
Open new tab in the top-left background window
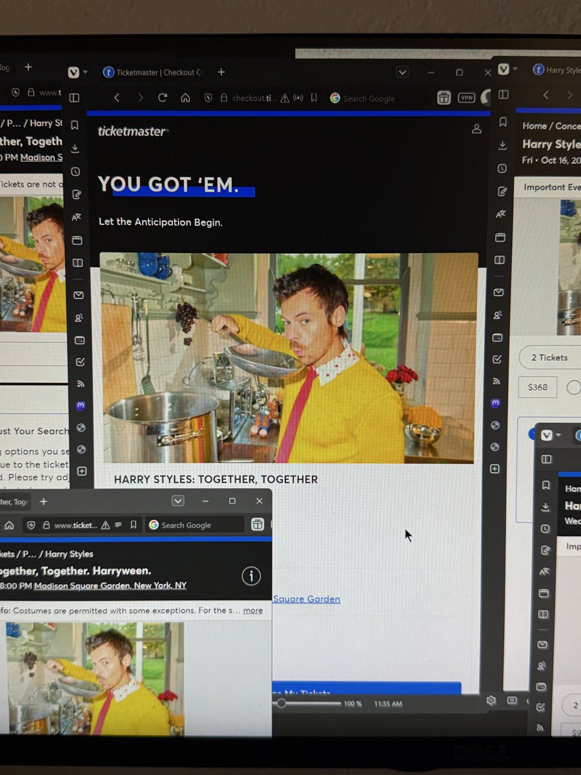pos(28,67)
